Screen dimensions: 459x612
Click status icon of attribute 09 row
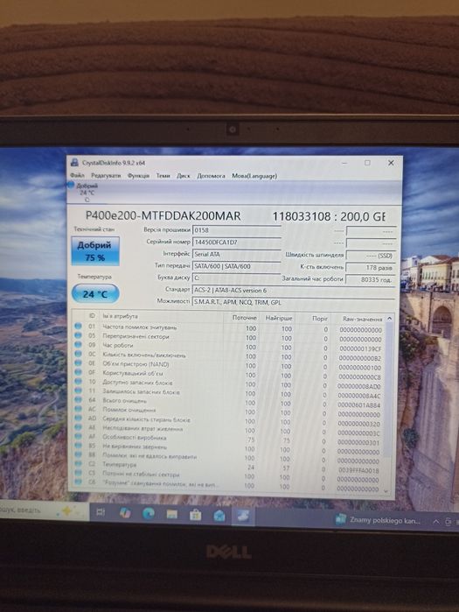[78, 345]
